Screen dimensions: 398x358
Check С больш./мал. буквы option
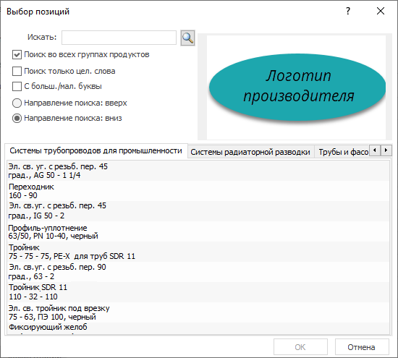coord(17,86)
